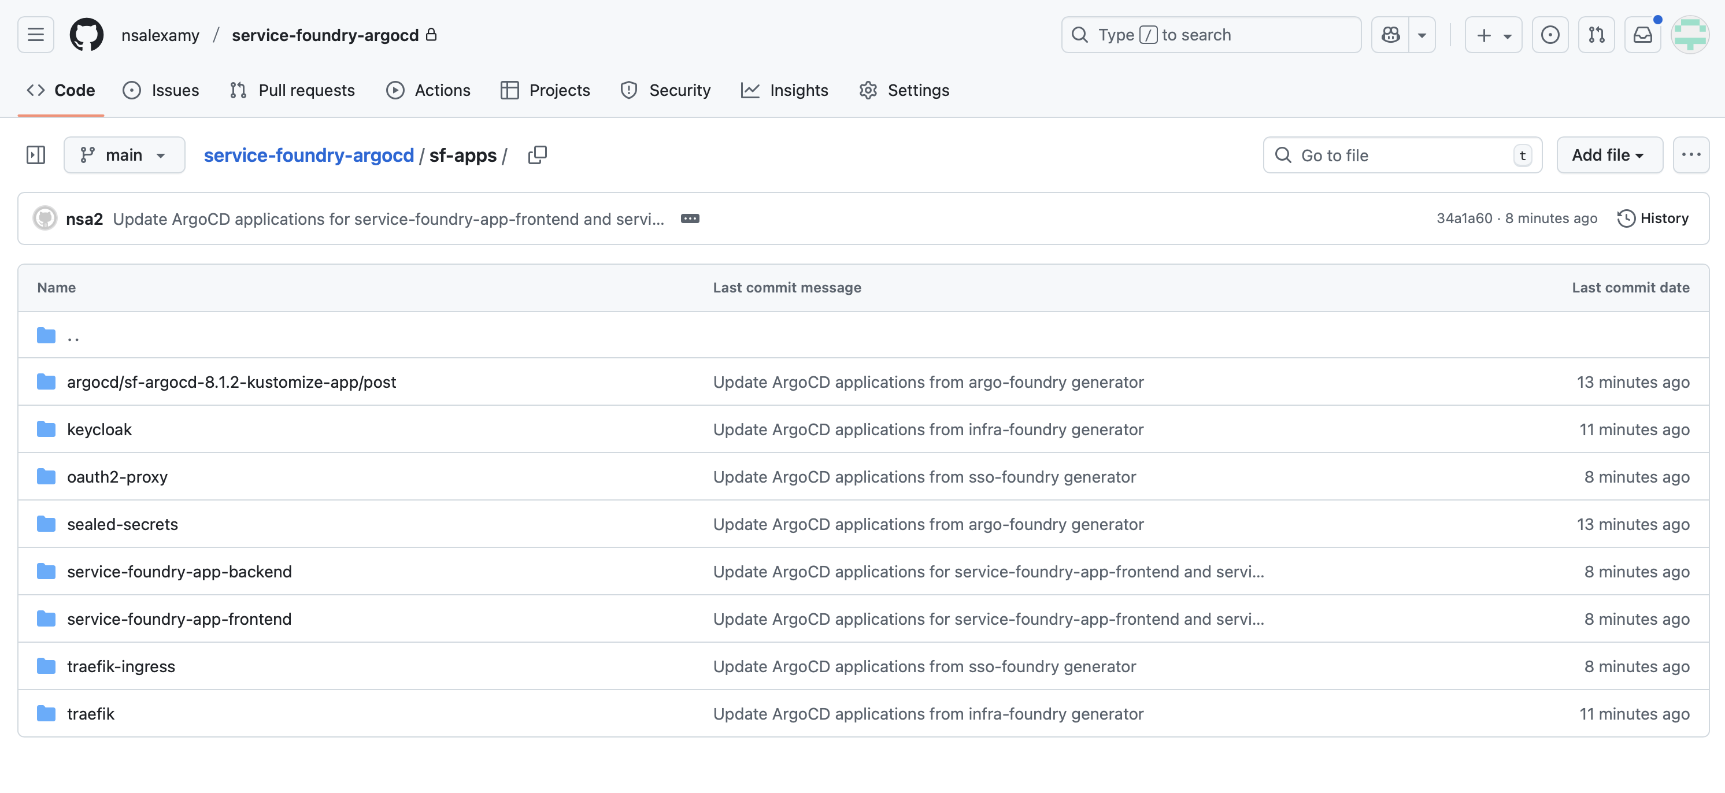Open the hamburger navigation menu

(x=35, y=35)
